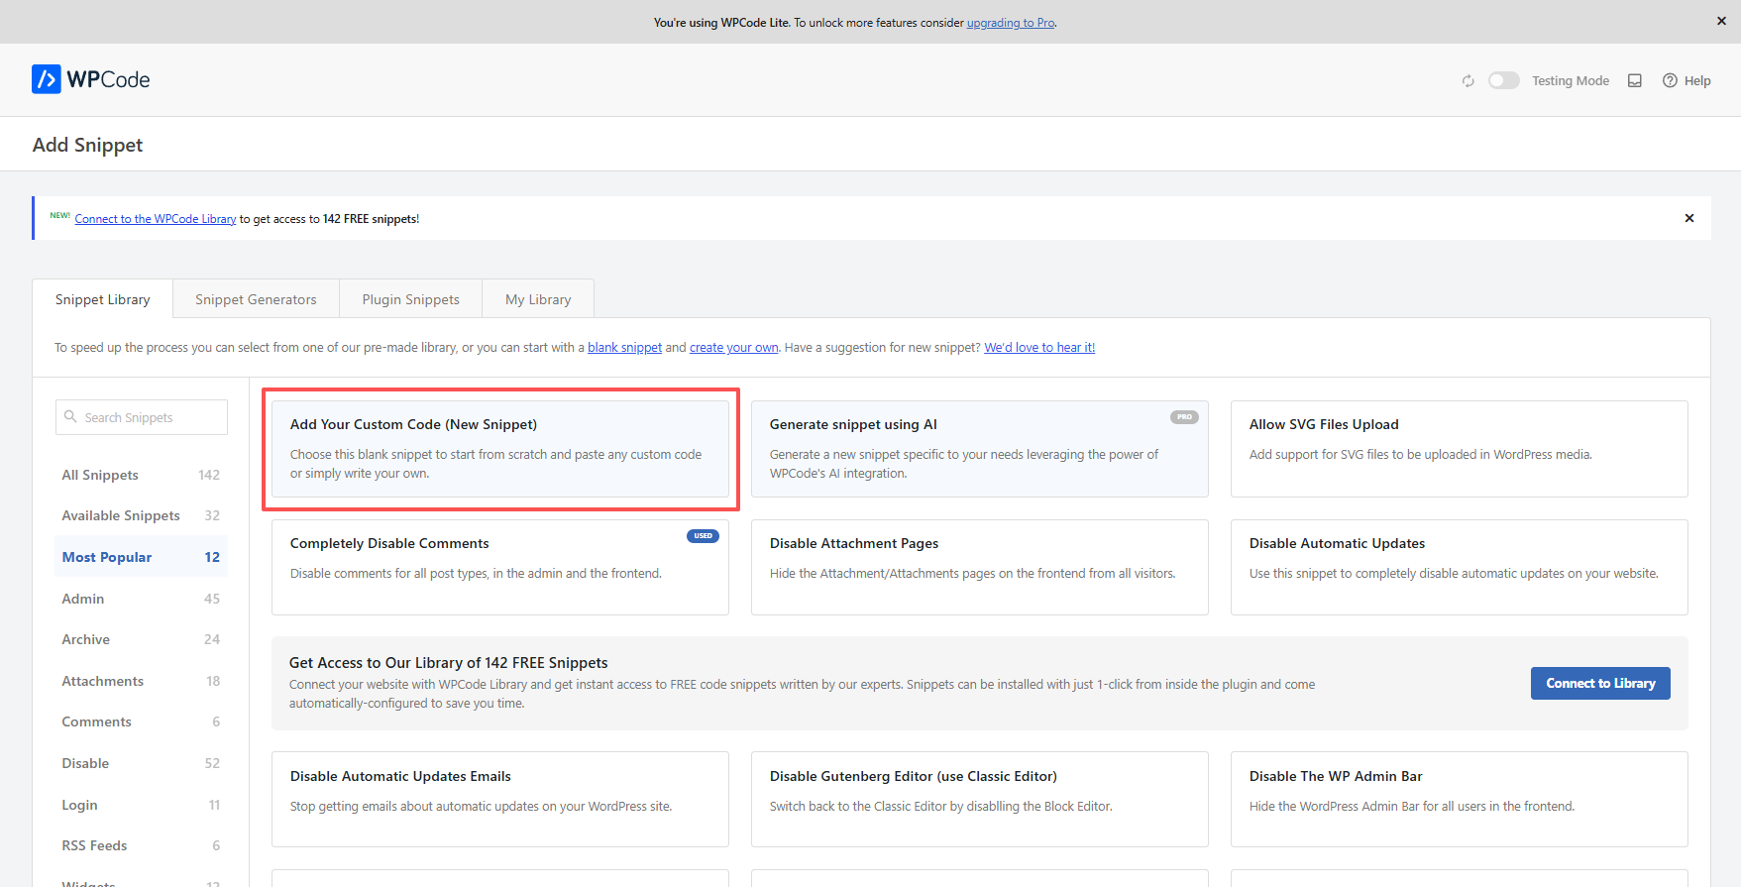Click the refresh icon beside Testing Mode
This screenshot has width=1741, height=887.
(x=1469, y=81)
